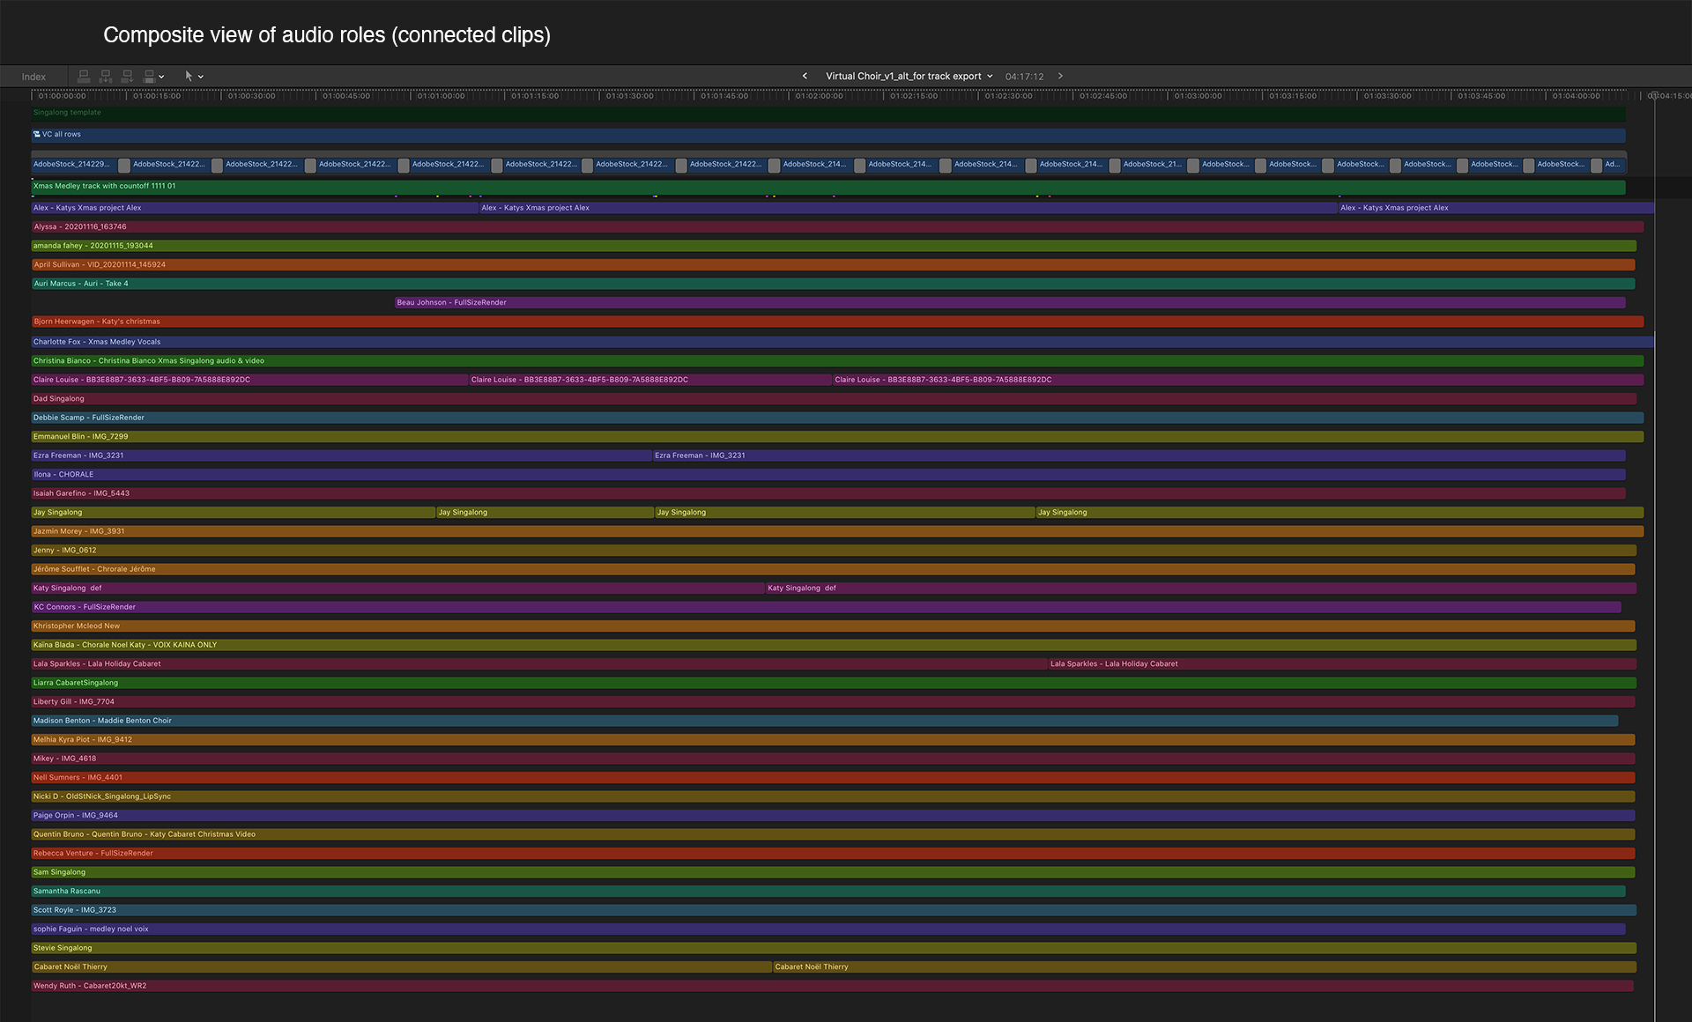Click the append clip edit icon
The height and width of the screenshot is (1022, 1692).
pos(127,77)
